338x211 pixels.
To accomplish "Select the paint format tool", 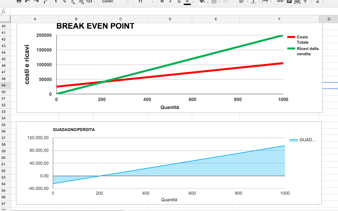I will [44, 2].
